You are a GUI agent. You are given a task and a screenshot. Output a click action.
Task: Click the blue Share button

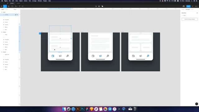188,6
